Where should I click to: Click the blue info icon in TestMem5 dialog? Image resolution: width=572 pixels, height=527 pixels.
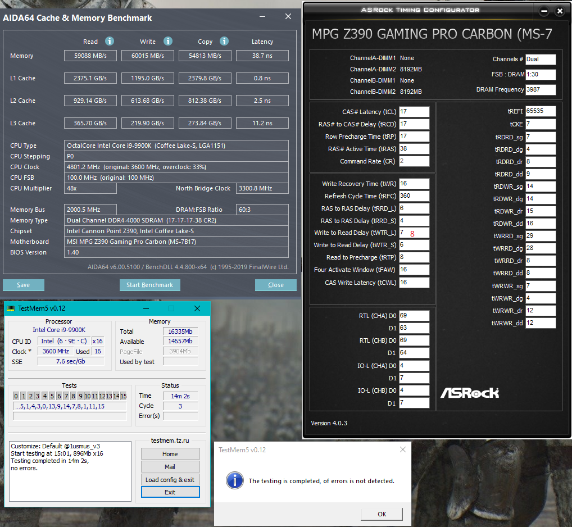[x=235, y=480]
